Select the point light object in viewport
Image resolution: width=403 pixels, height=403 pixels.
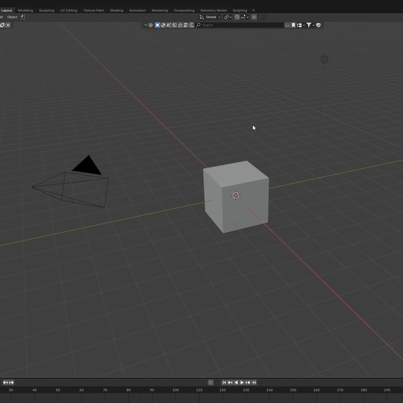(x=324, y=59)
